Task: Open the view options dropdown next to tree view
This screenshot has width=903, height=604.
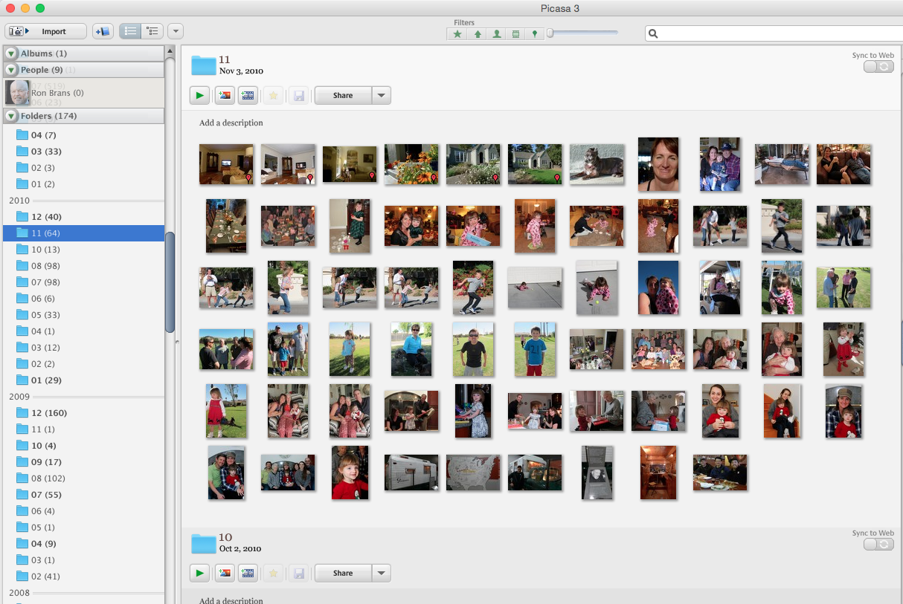Action: 176,31
